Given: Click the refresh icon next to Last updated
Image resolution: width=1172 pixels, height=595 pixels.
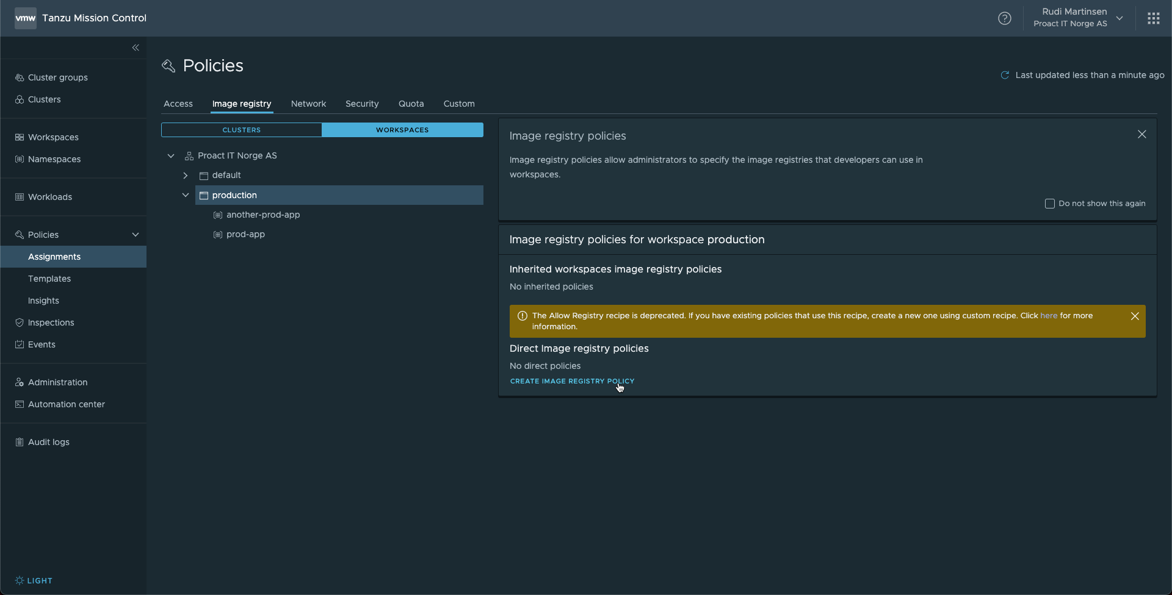Looking at the screenshot, I should pos(1005,75).
